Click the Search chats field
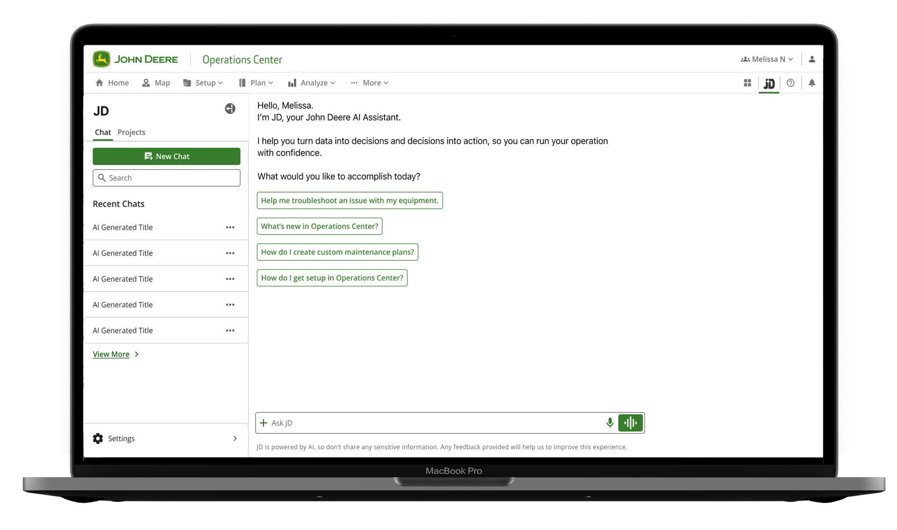This screenshot has height=530, width=897. (166, 178)
